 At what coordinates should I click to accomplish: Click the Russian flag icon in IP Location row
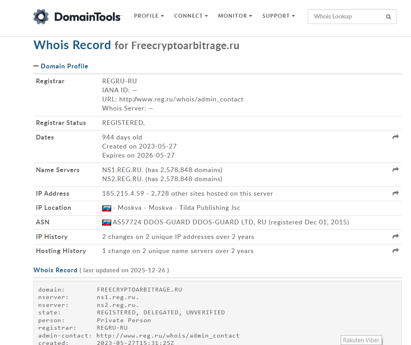[106, 208]
